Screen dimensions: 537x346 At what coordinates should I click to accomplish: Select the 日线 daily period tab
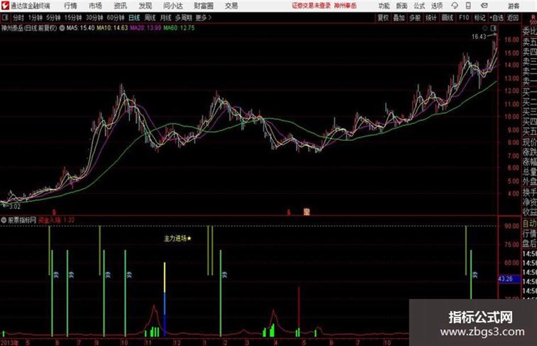coord(134,18)
